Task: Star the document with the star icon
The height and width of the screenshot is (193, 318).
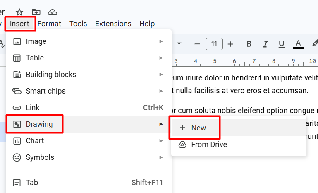Action: [19, 12]
